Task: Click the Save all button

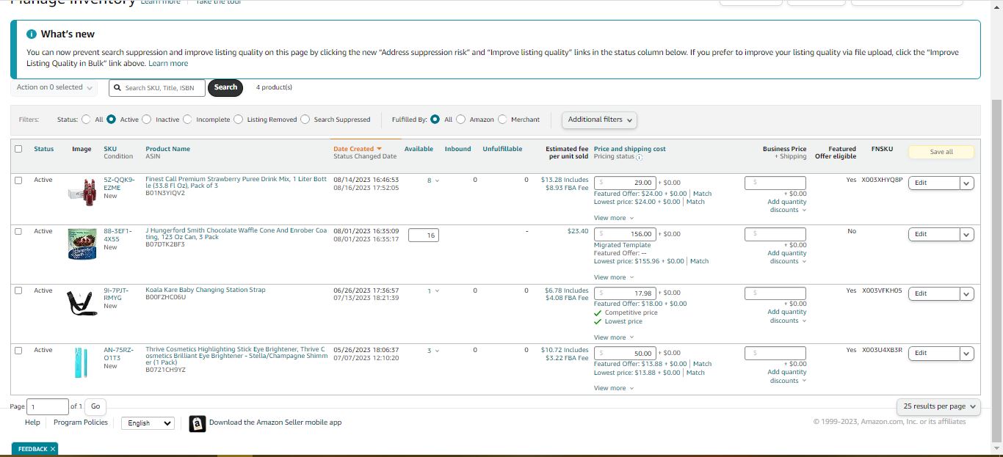Action: (x=941, y=152)
